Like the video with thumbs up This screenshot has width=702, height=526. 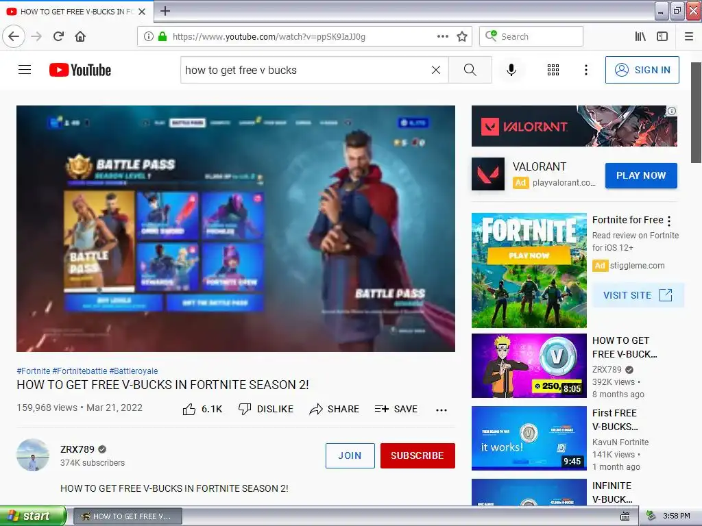click(x=202, y=409)
